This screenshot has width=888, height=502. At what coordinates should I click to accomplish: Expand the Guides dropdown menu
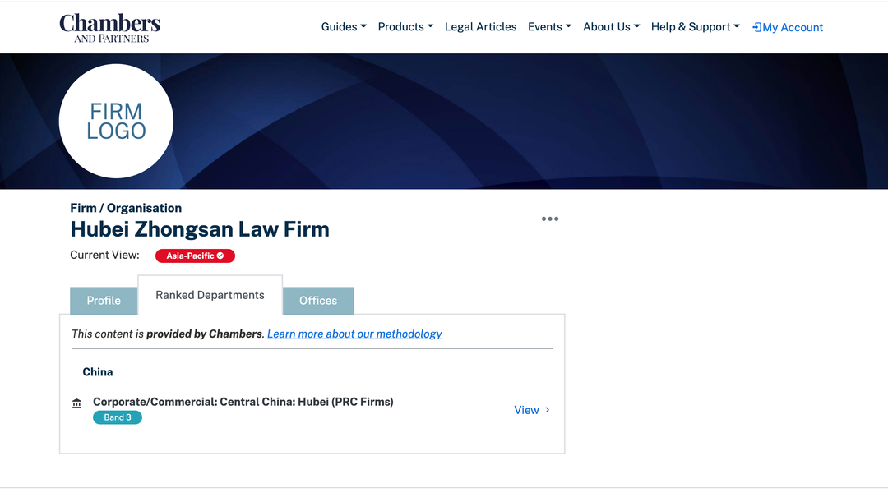coord(344,27)
